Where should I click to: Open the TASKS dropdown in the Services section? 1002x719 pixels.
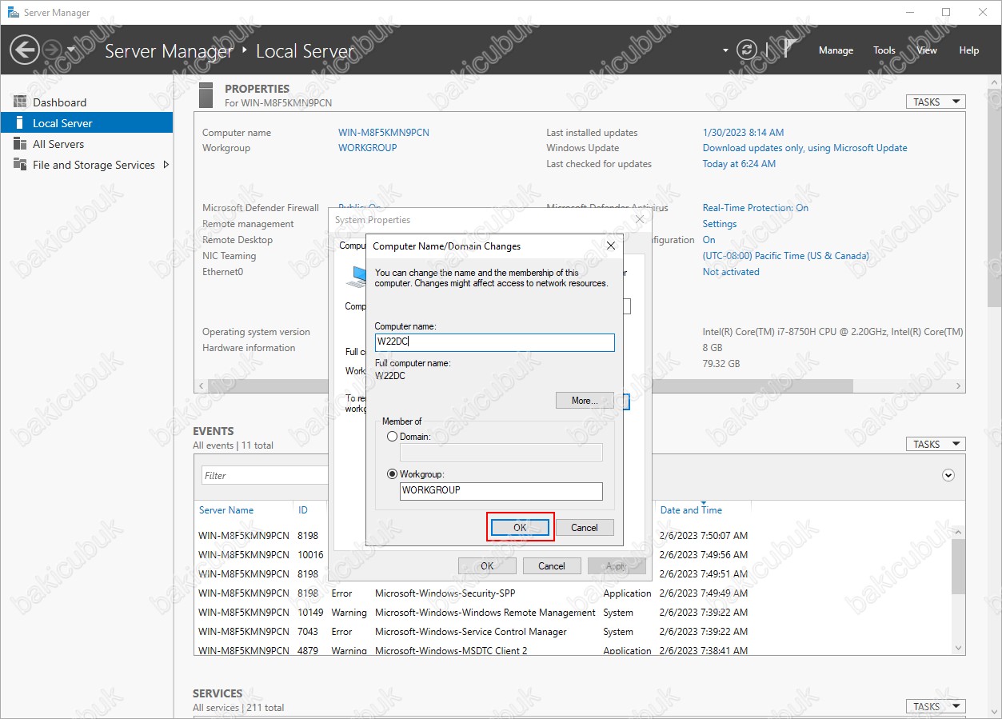936,706
